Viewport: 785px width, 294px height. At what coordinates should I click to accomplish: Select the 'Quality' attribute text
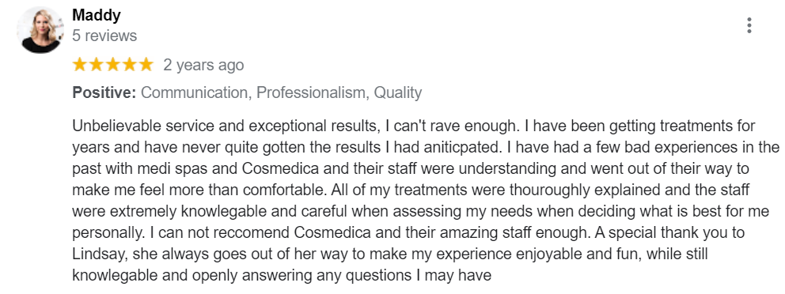[398, 93]
